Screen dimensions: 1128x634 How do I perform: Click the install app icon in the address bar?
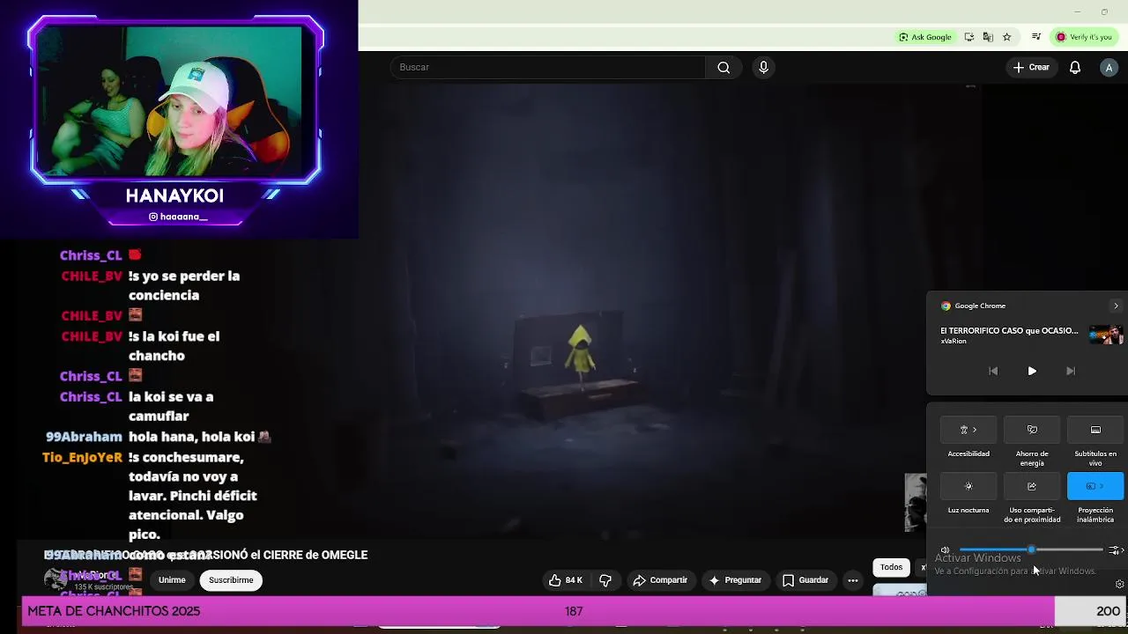969,37
